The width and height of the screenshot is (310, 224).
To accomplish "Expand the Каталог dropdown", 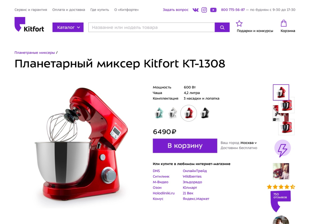I will [68, 27].
